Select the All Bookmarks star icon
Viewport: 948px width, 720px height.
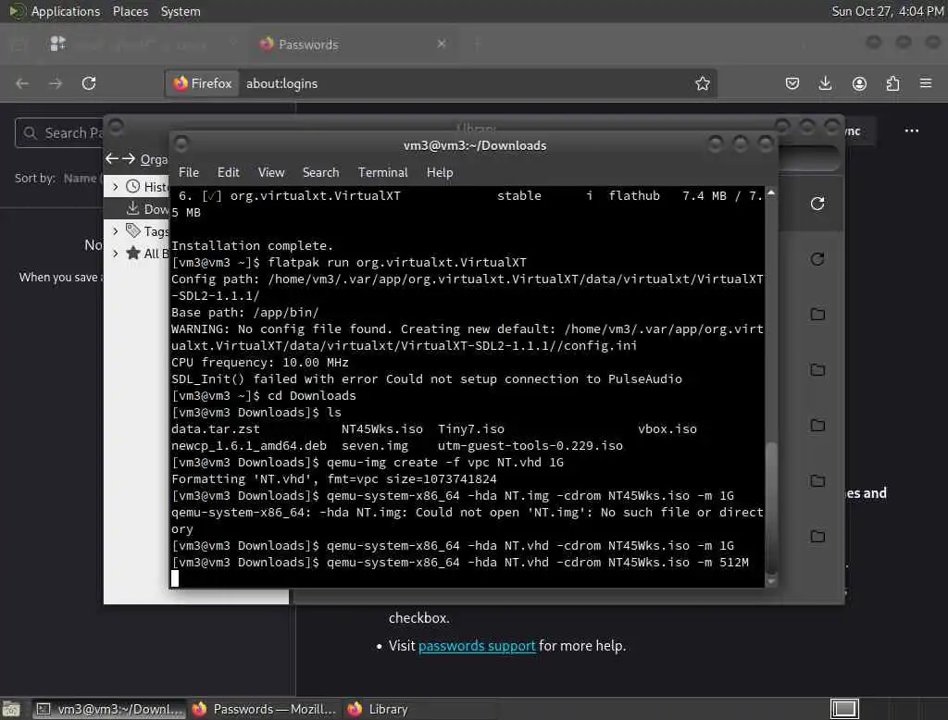[x=133, y=254]
